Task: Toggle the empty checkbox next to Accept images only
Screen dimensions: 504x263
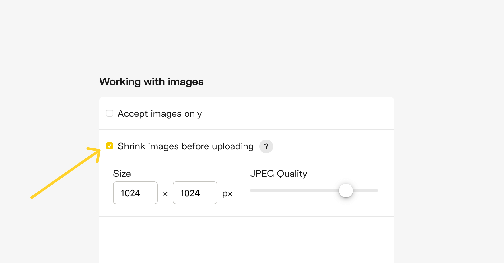Action: [x=109, y=113]
